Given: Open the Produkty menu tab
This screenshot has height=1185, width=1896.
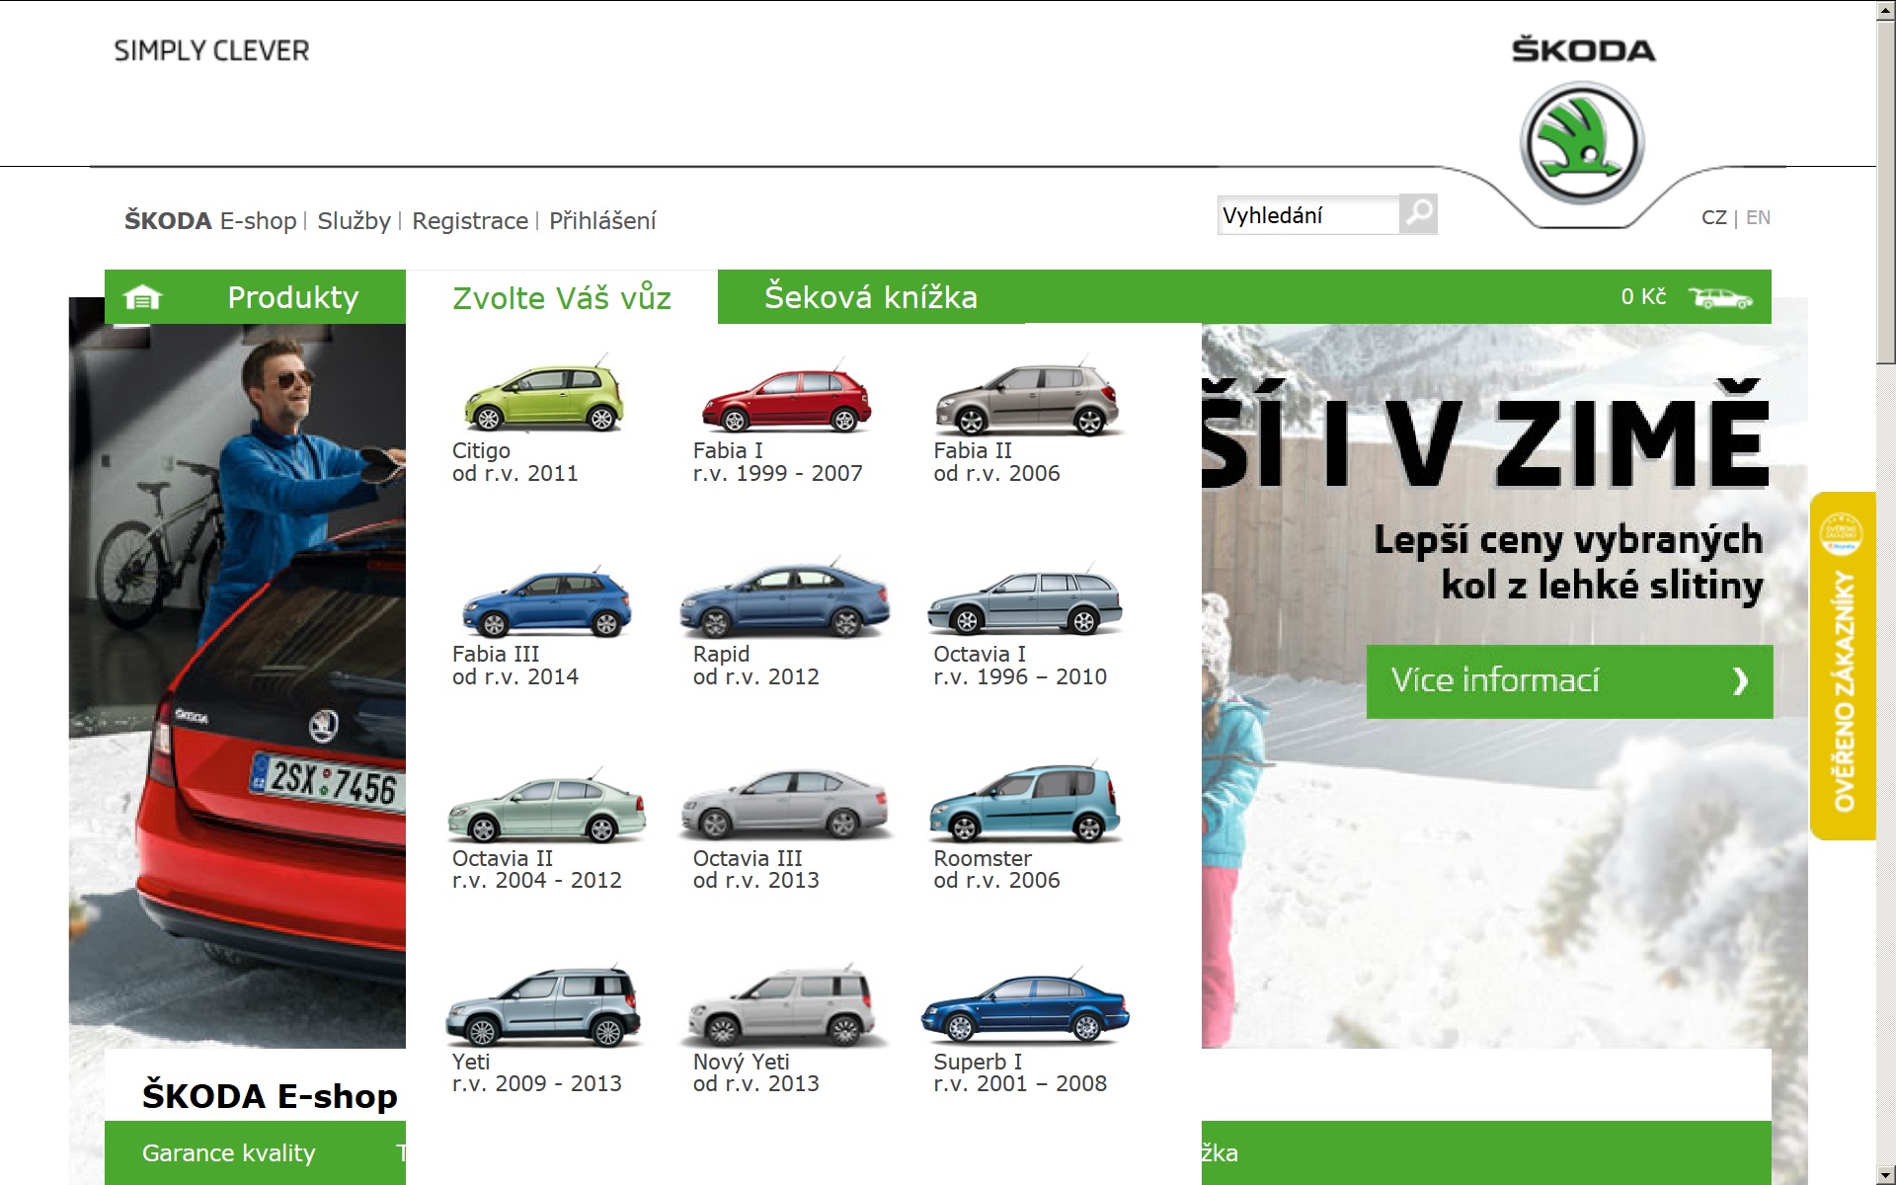Looking at the screenshot, I should coord(292,297).
